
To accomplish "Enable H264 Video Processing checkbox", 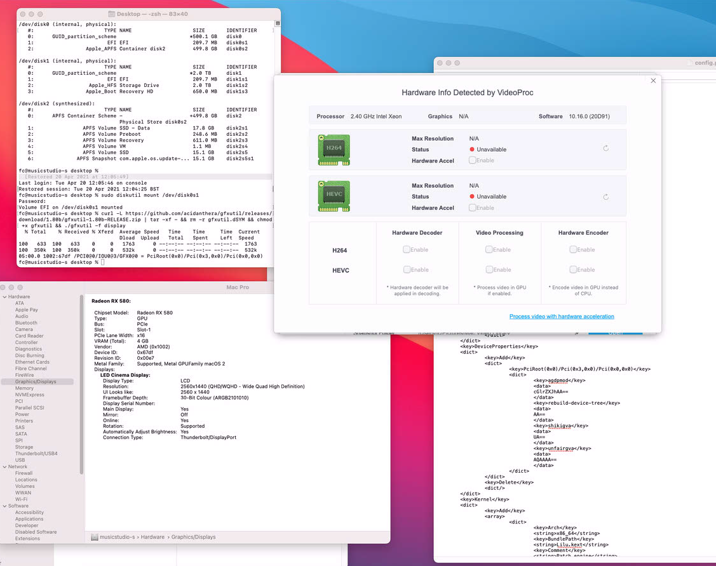I will 489,249.
